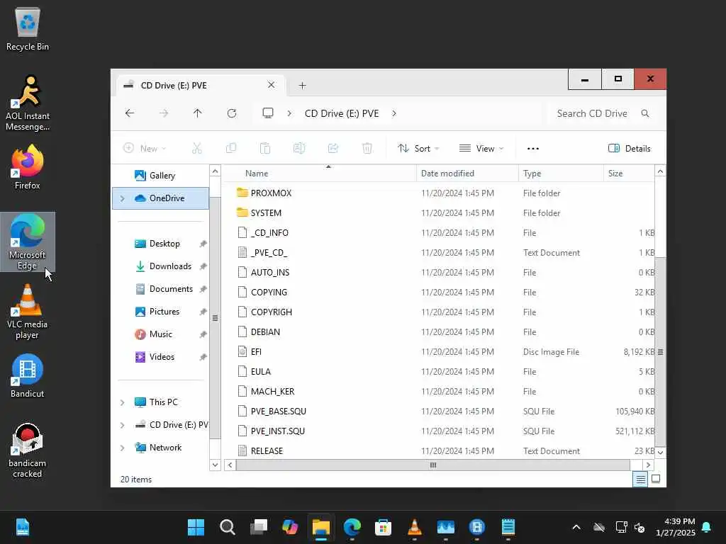Click the forward navigation arrow
This screenshot has width=726, height=544.
coord(164,113)
